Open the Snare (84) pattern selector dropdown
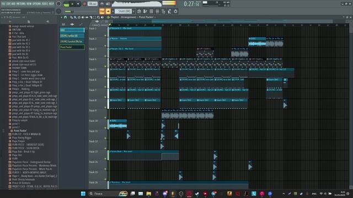 click(x=123, y=11)
